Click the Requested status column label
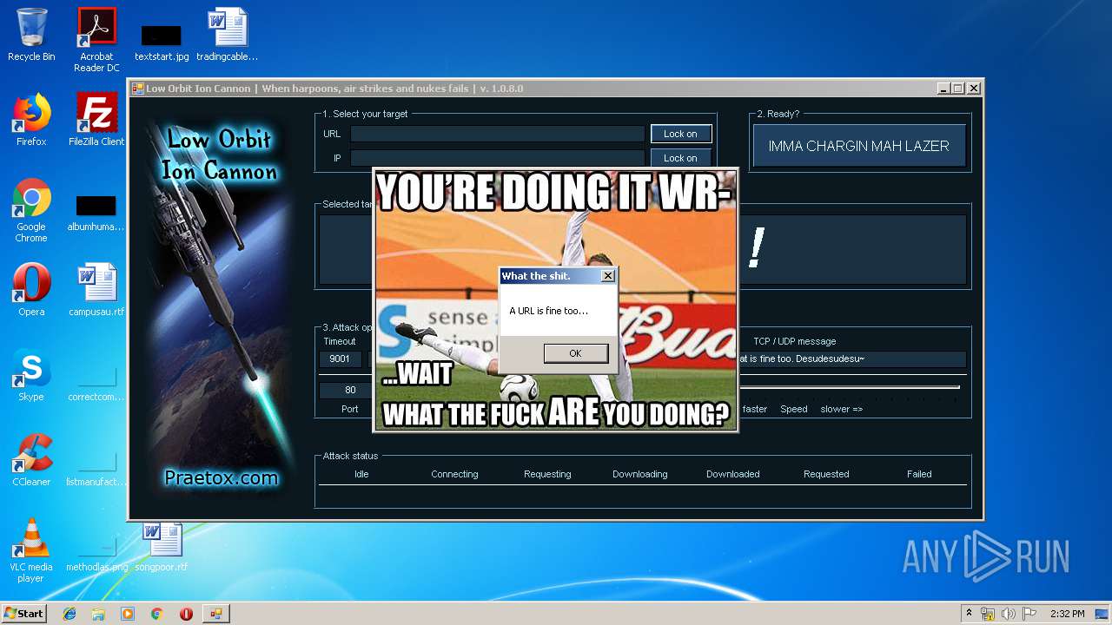Screen dimensions: 1112x625 [x=826, y=474]
